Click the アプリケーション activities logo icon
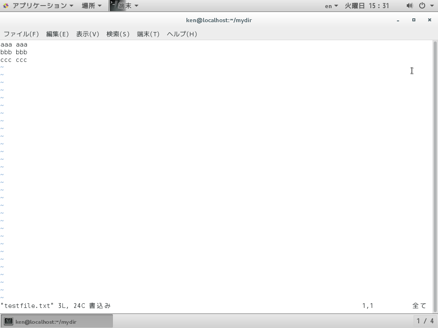 [x=6, y=6]
